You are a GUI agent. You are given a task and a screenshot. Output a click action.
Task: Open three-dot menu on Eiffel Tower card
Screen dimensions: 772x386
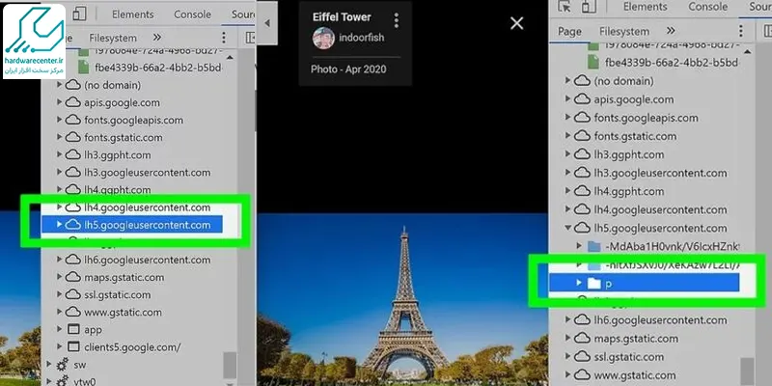pyautogui.click(x=397, y=19)
